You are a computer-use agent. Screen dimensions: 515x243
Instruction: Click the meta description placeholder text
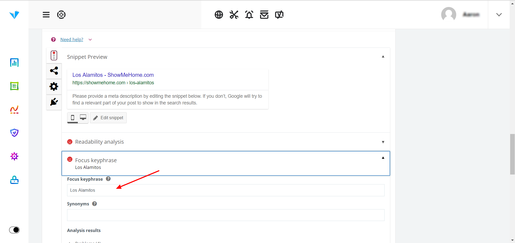(167, 99)
